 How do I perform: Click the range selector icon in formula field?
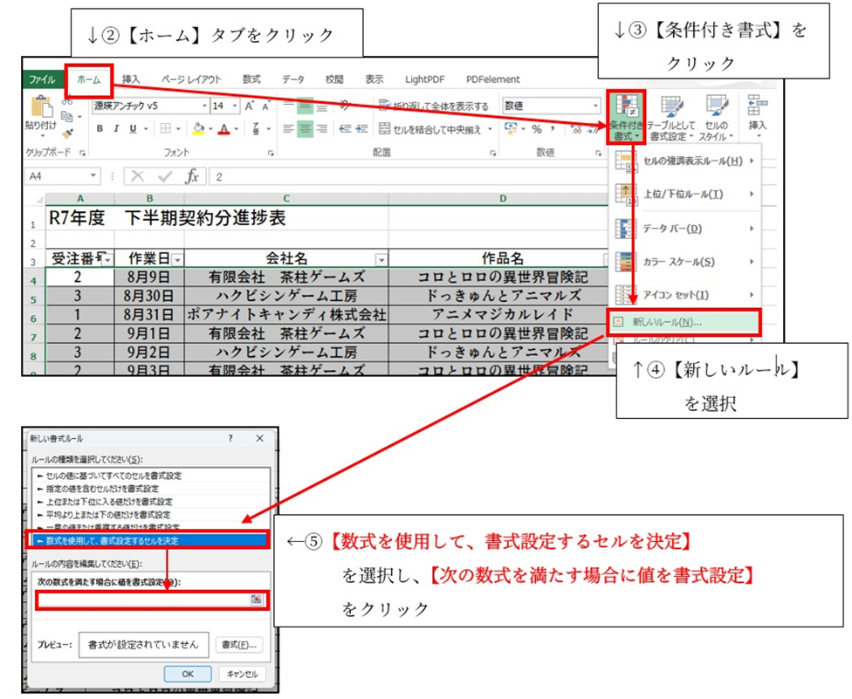(x=256, y=599)
